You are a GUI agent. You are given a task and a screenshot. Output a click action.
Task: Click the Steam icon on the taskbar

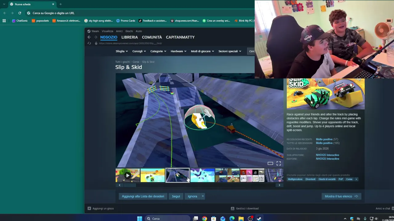click(x=259, y=219)
